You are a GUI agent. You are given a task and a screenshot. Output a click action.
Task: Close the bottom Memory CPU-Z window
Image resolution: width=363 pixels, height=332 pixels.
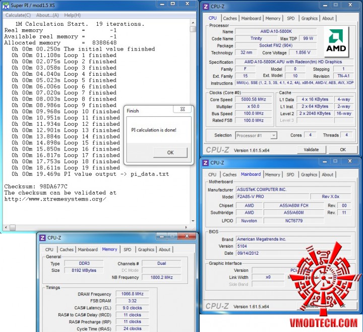pos(187,236)
